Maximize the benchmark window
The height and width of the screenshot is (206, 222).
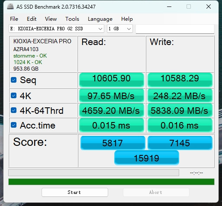pyautogui.click(x=189, y=6)
